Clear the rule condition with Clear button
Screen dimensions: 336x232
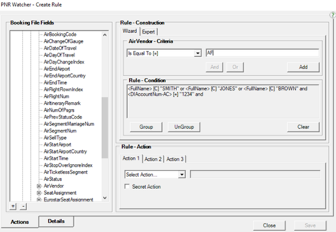tap(303, 127)
